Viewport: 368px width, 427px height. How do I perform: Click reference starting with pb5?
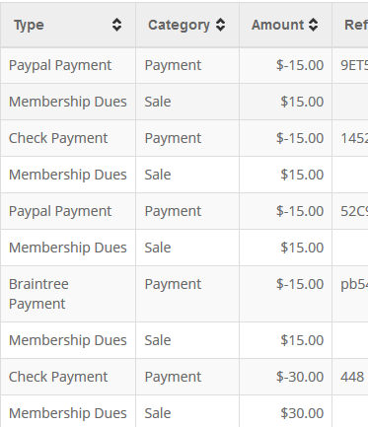354,284
